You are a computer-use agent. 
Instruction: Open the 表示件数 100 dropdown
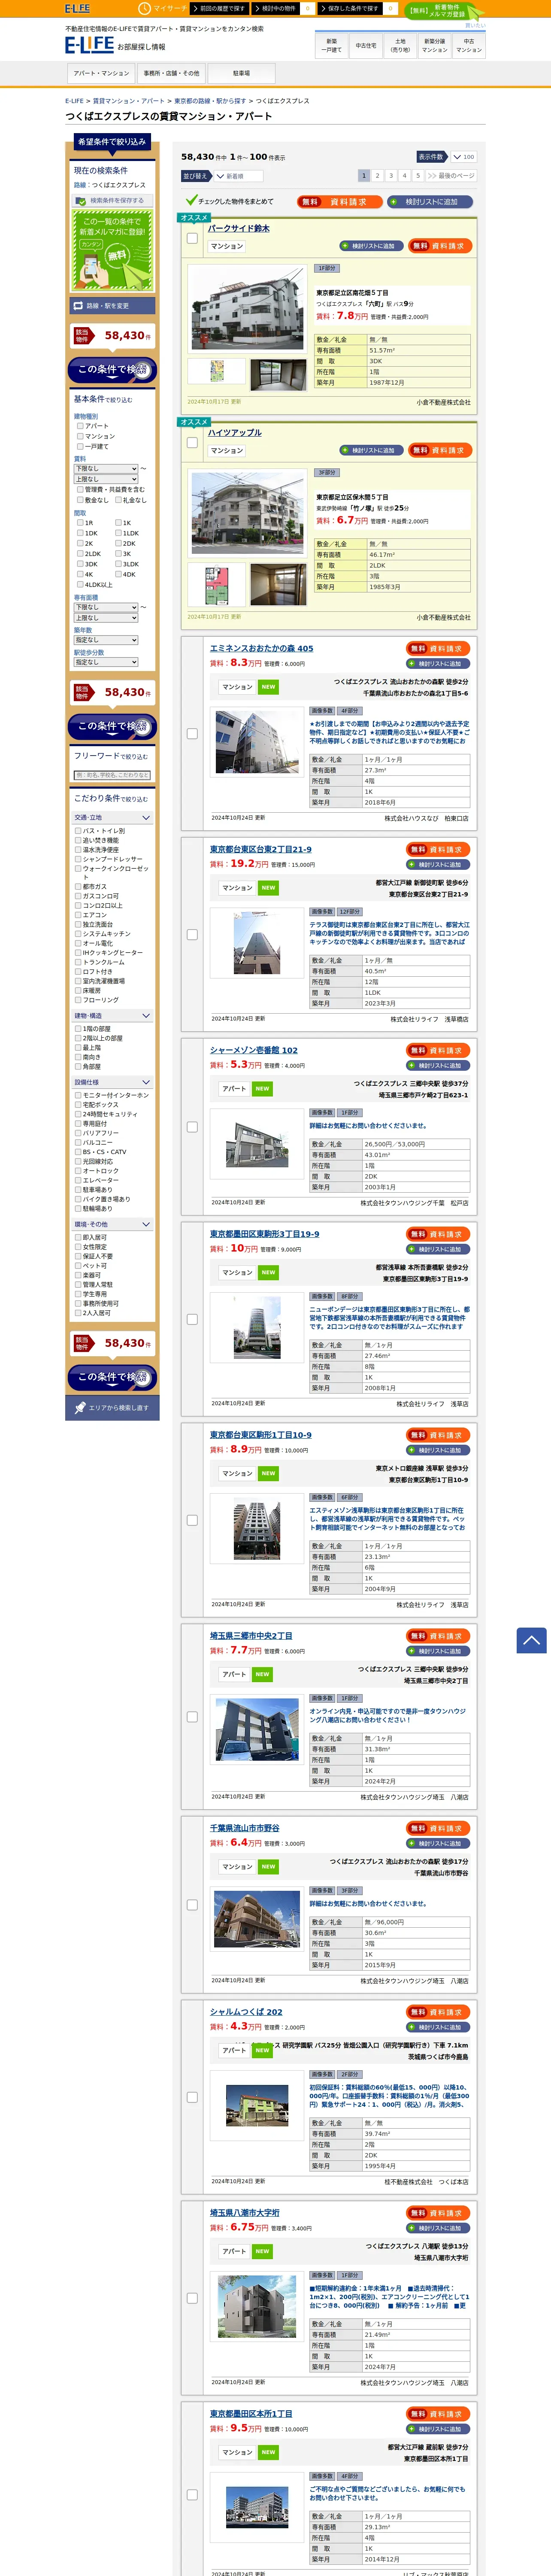(463, 157)
